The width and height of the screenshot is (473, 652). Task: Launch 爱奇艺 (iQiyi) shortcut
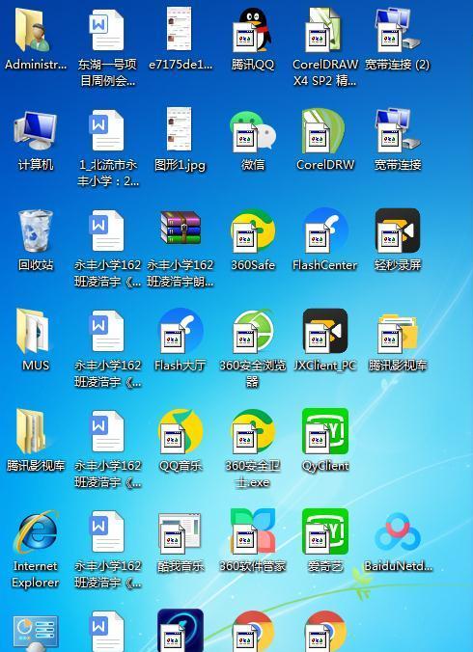click(325, 531)
